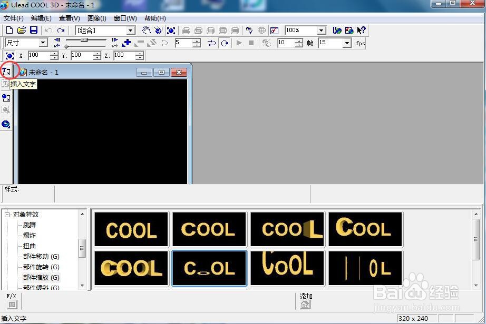Select the COOL thumbnail with extruded L
486x324 pixels.
tap(287, 229)
